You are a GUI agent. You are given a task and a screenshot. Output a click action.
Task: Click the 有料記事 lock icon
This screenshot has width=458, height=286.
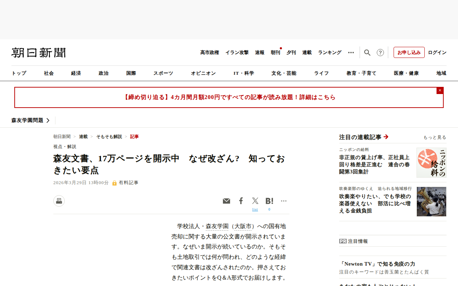pyautogui.click(x=114, y=183)
